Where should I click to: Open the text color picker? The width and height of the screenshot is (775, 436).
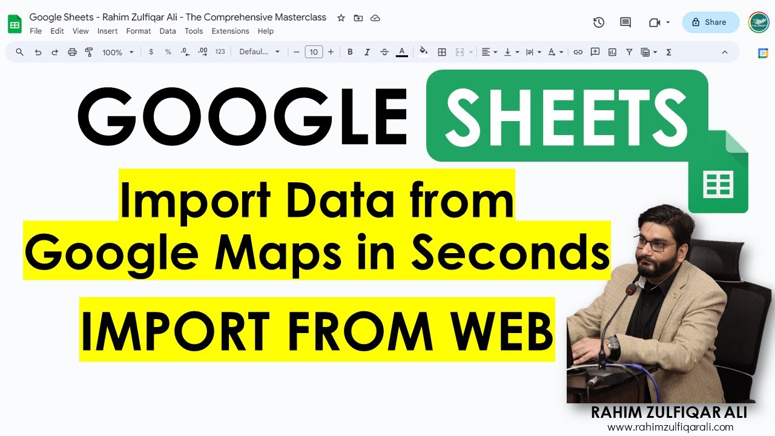tap(402, 52)
